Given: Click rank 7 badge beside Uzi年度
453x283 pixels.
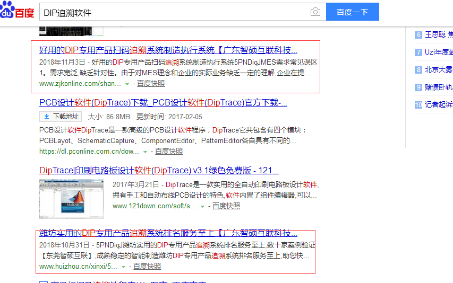Looking at the screenshot, I should tap(418, 52).
